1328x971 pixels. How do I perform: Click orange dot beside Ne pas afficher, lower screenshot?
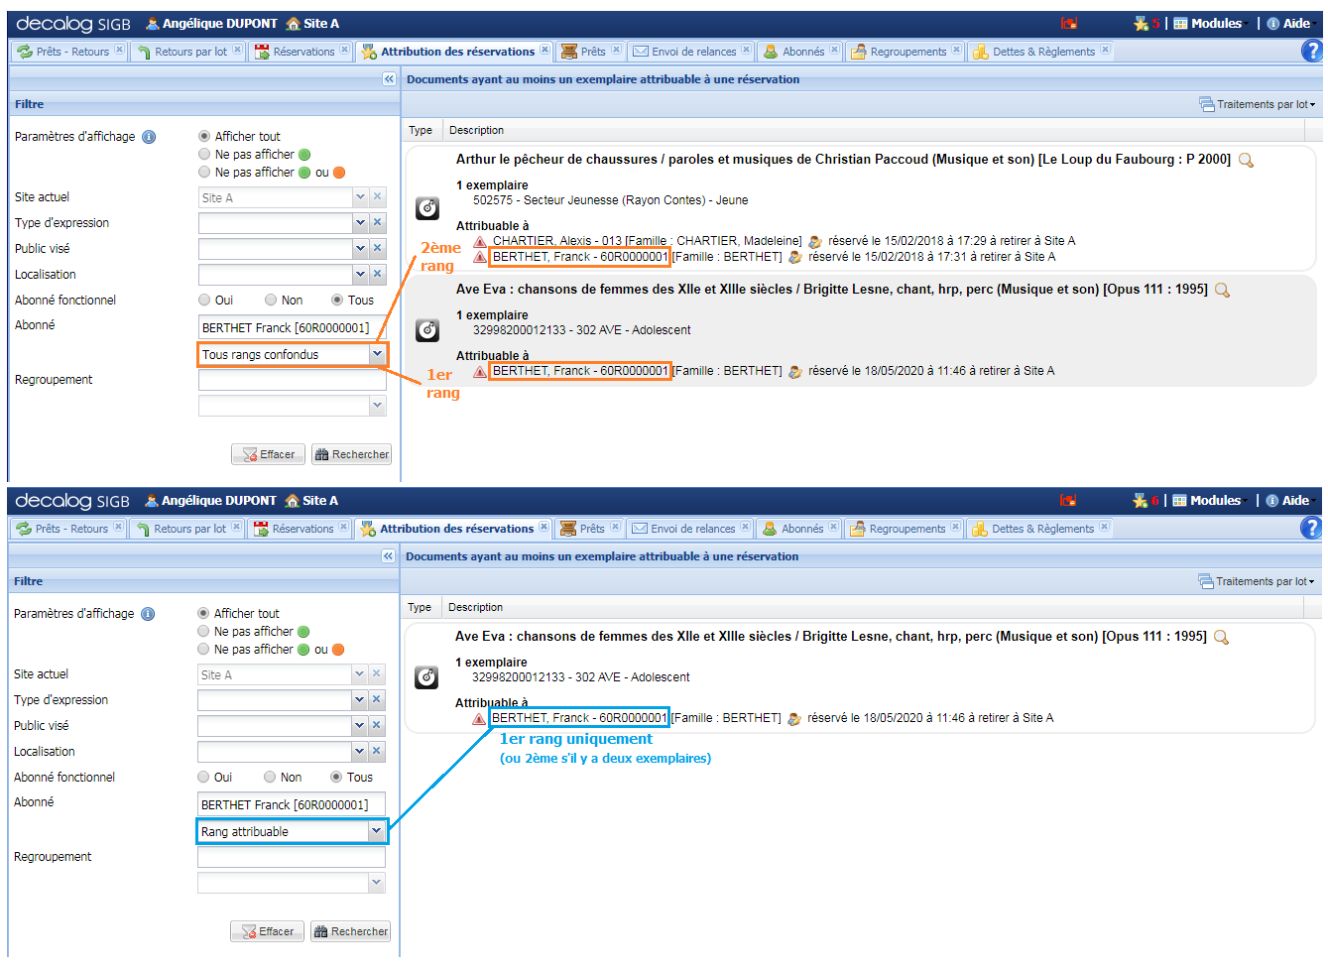pos(338,650)
